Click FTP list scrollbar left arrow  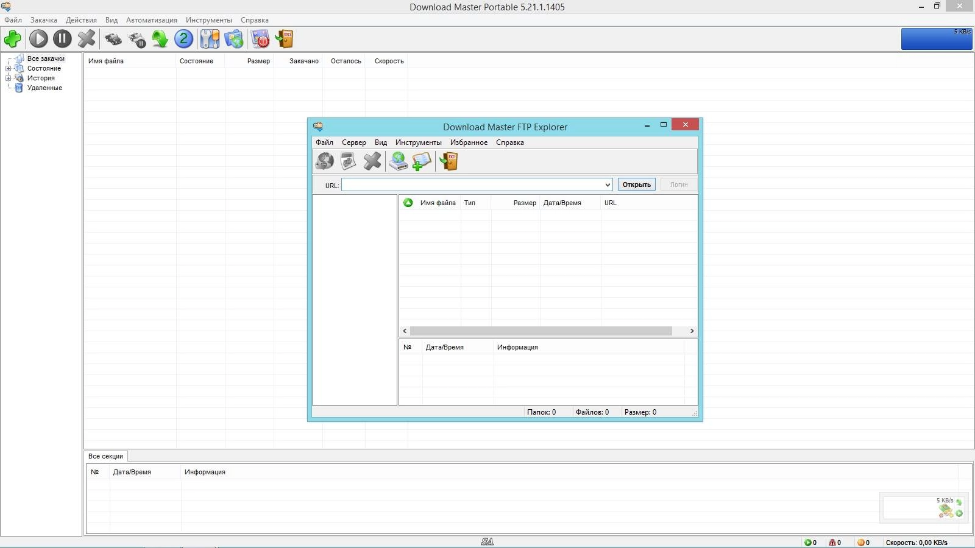point(405,331)
